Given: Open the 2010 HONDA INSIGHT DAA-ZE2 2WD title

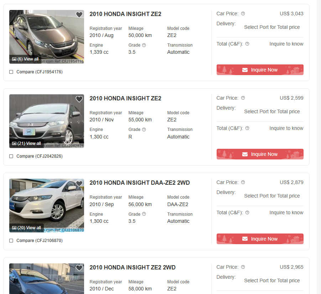Looking at the screenshot, I should coord(139,183).
